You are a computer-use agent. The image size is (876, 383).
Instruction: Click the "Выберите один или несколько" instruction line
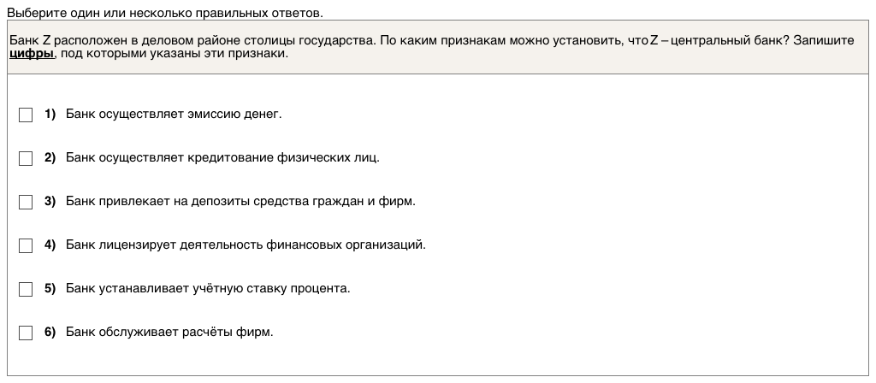[x=165, y=14]
